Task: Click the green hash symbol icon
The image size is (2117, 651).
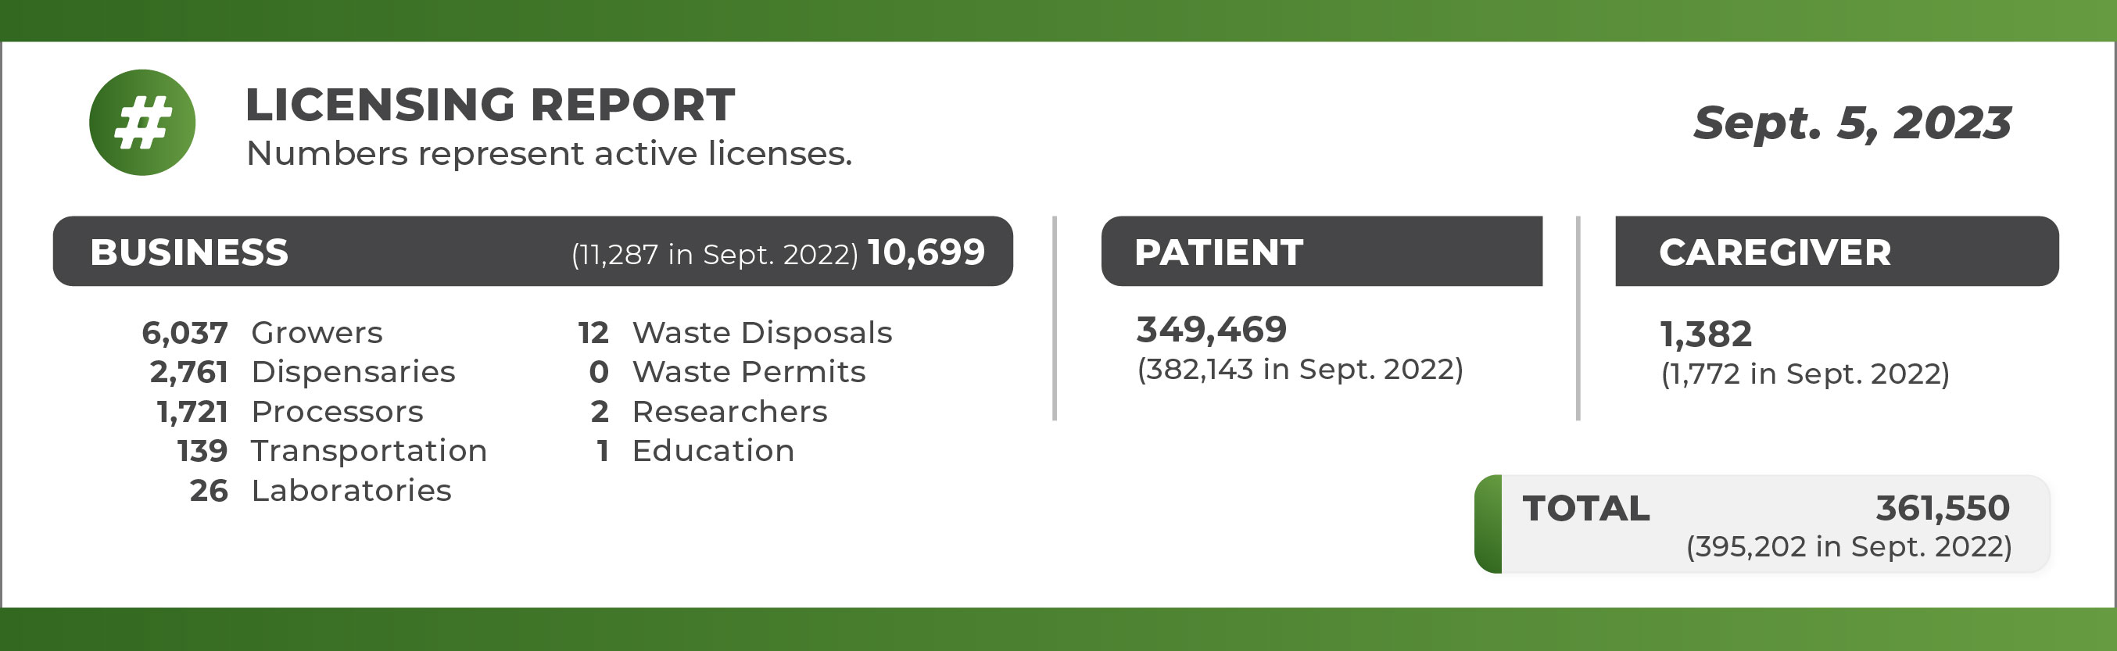Action: [x=142, y=123]
